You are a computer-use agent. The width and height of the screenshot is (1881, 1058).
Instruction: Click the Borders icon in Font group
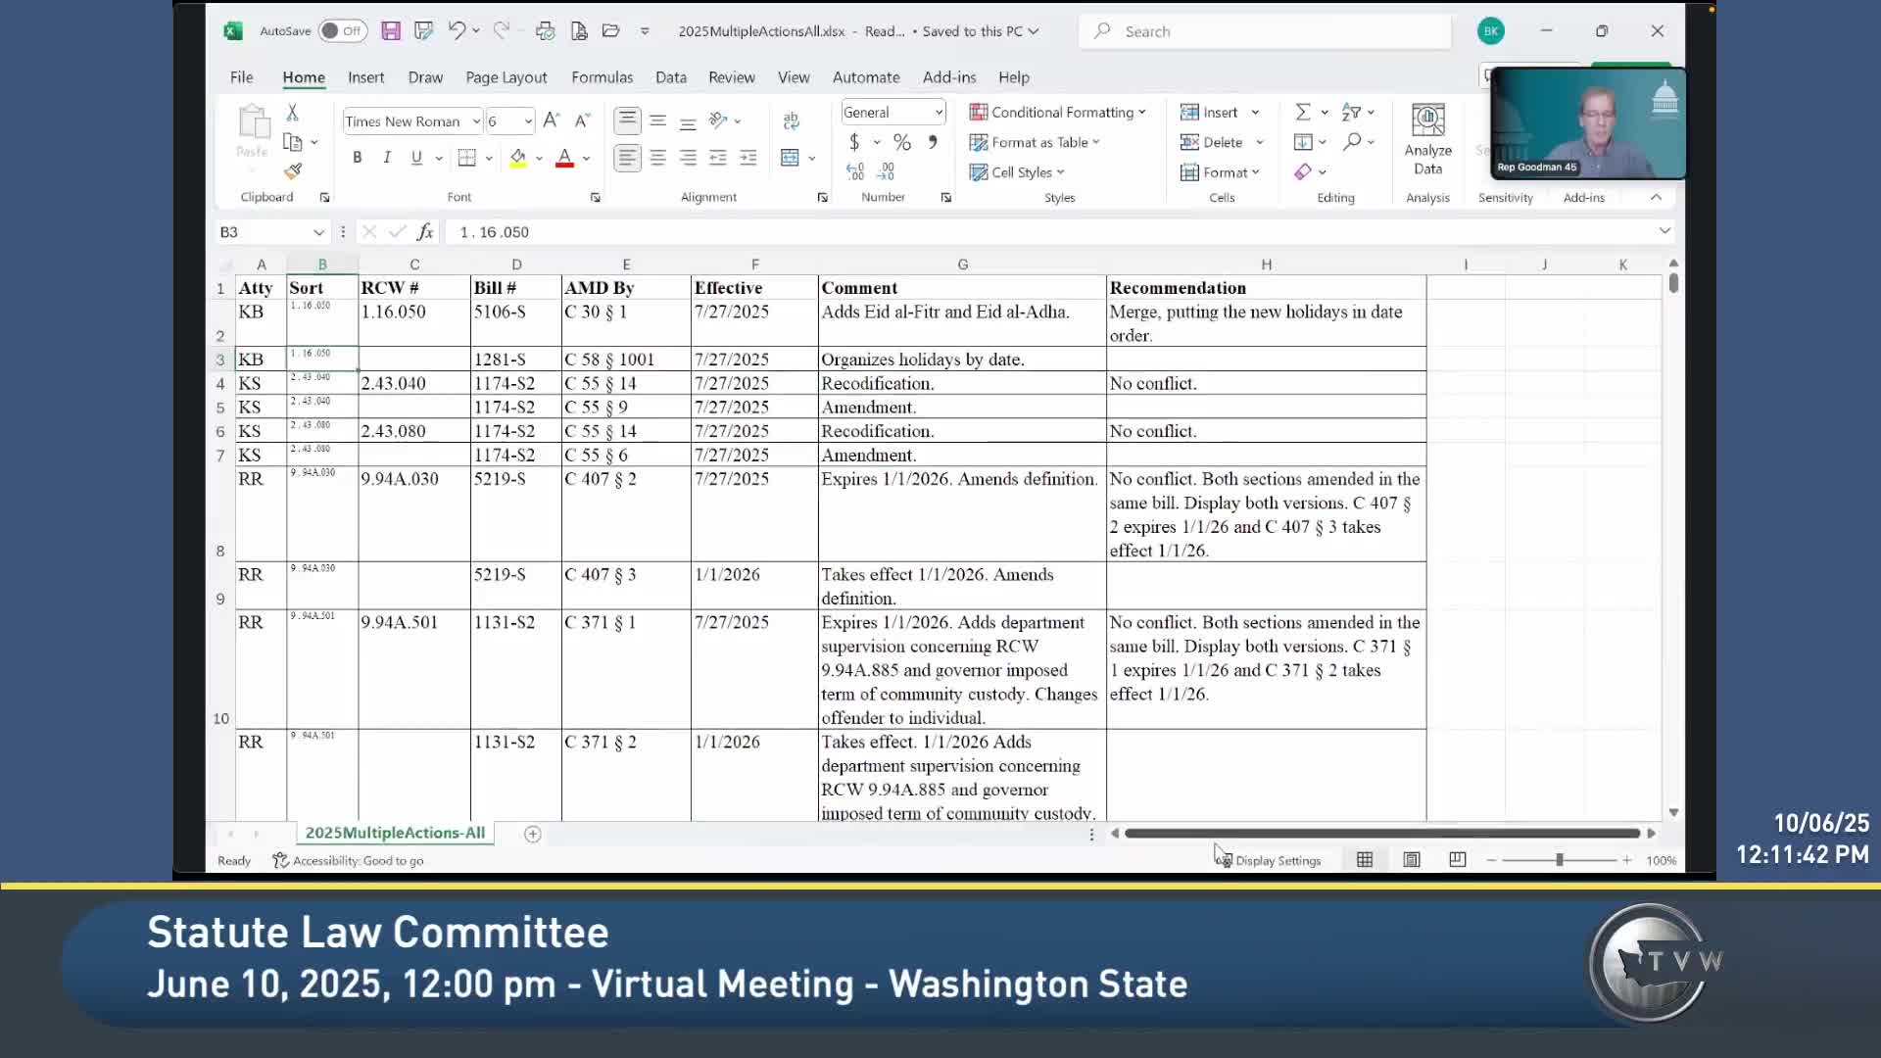point(467,158)
